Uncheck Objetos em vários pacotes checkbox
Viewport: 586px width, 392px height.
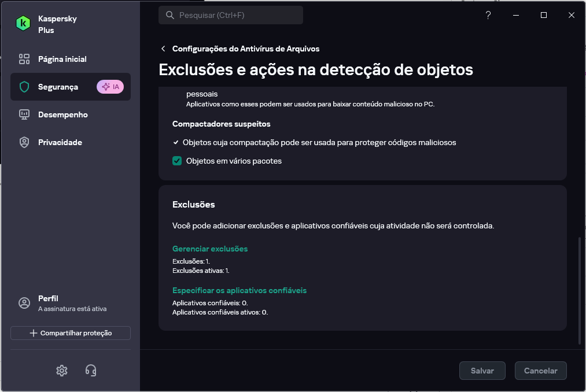(178, 161)
